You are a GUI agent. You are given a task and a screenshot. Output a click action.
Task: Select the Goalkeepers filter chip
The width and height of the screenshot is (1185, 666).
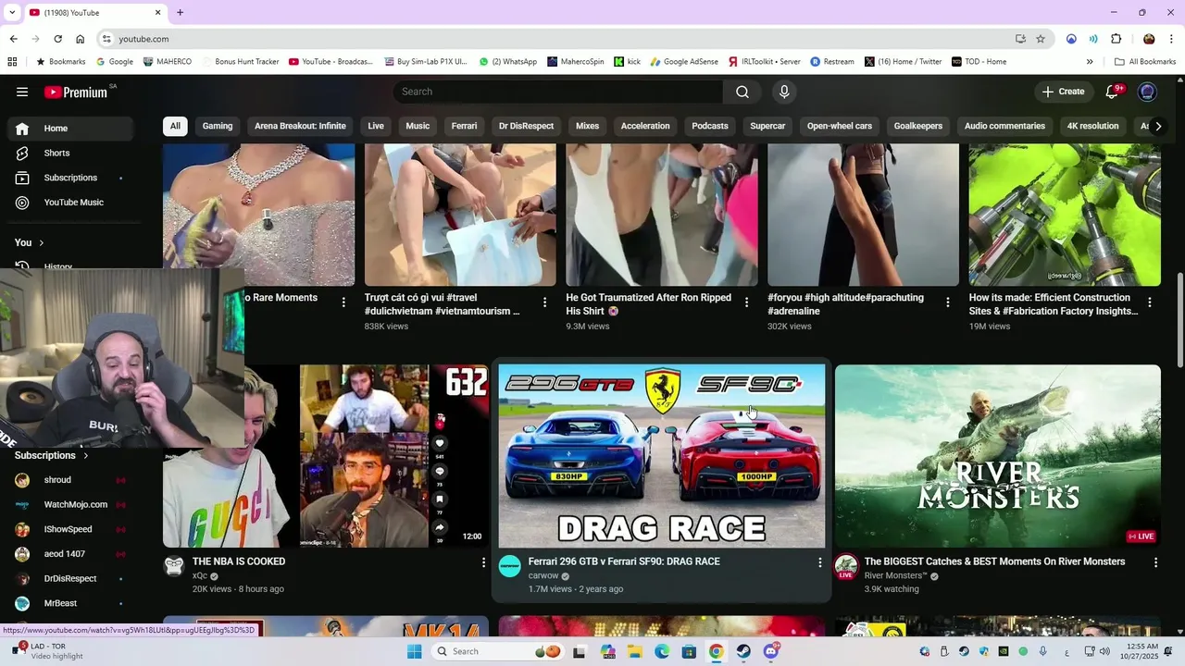pyautogui.click(x=918, y=126)
